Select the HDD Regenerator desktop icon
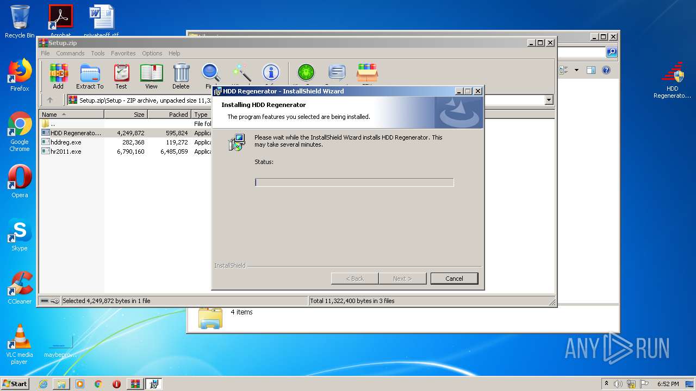The height and width of the screenshot is (391, 696). (672, 80)
